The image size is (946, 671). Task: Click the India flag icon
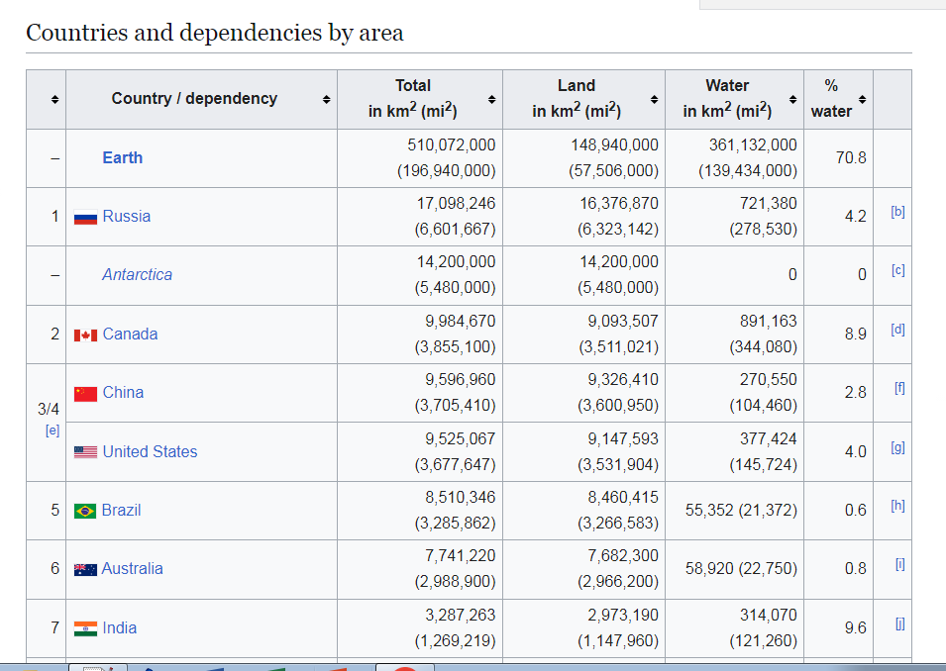click(85, 628)
